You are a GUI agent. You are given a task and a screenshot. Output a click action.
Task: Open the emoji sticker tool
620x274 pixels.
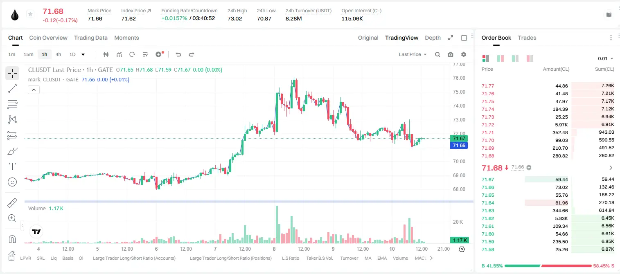pos(12,182)
